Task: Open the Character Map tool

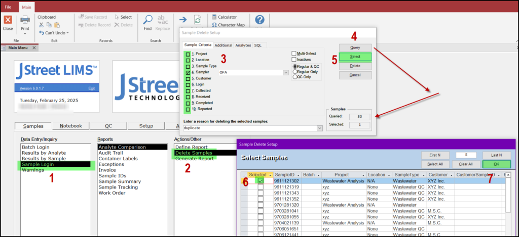Action: tap(229, 25)
